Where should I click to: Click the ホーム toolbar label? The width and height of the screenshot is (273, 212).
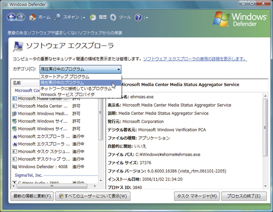click(x=44, y=17)
